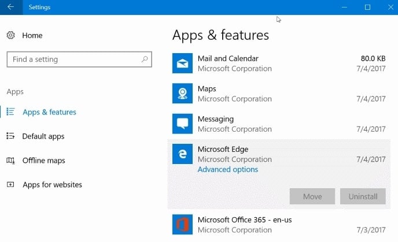Select the Microsoft Office 365 icon
Viewport: 398px width, 242px height.
click(183, 224)
